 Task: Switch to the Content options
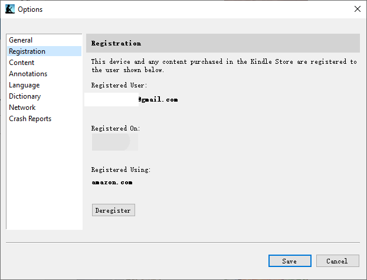point(44,63)
